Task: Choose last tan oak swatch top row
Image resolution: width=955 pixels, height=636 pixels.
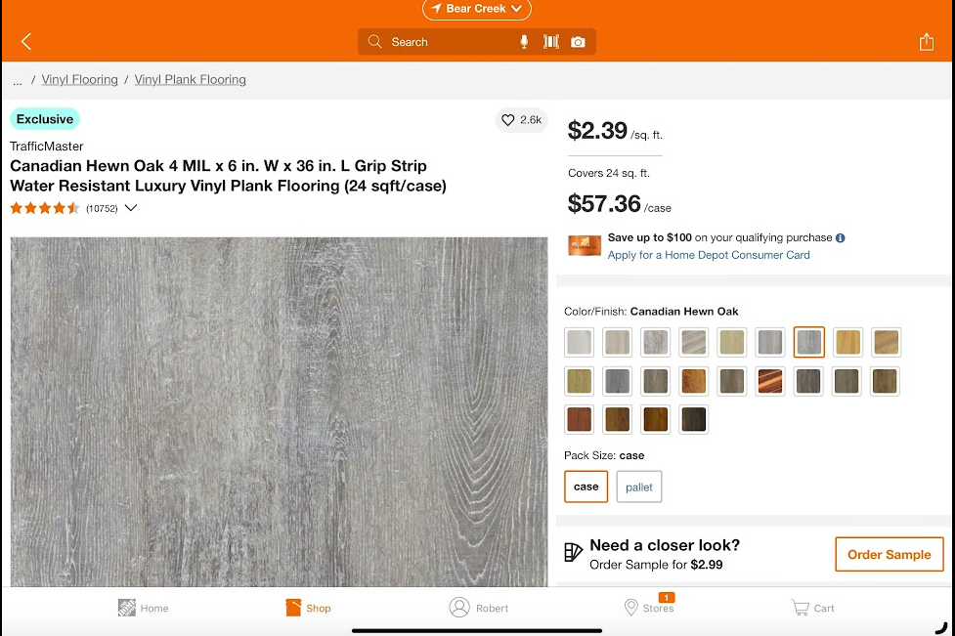Action: click(887, 342)
